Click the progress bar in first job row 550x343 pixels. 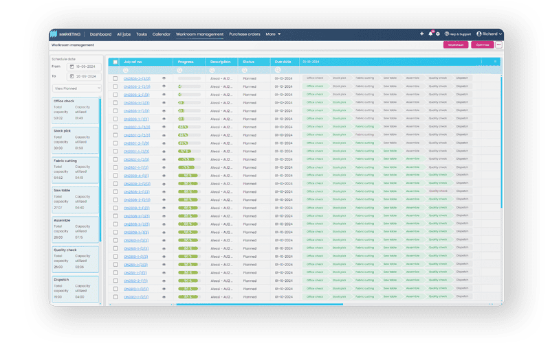pyautogui.click(x=189, y=78)
